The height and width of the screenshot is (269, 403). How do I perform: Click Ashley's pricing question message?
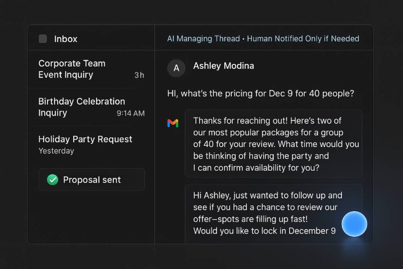coord(261,94)
